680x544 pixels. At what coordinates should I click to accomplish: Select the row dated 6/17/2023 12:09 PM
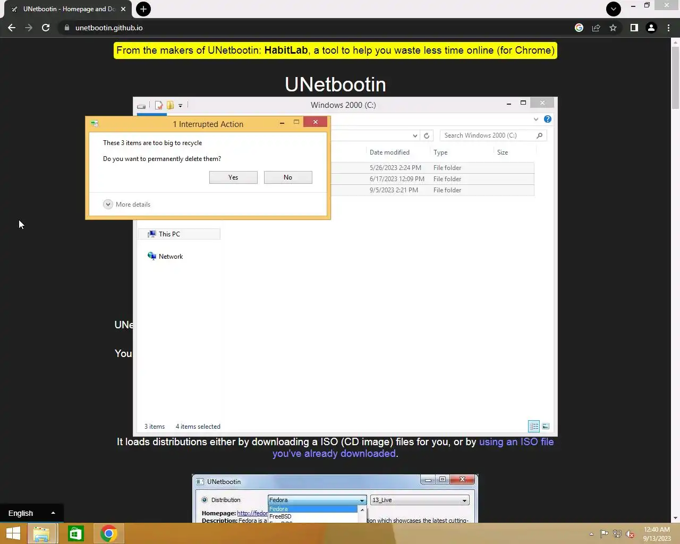pyautogui.click(x=432, y=179)
